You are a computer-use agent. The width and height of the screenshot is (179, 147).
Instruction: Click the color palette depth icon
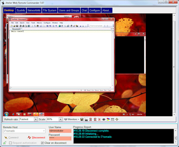click(x=108, y=119)
